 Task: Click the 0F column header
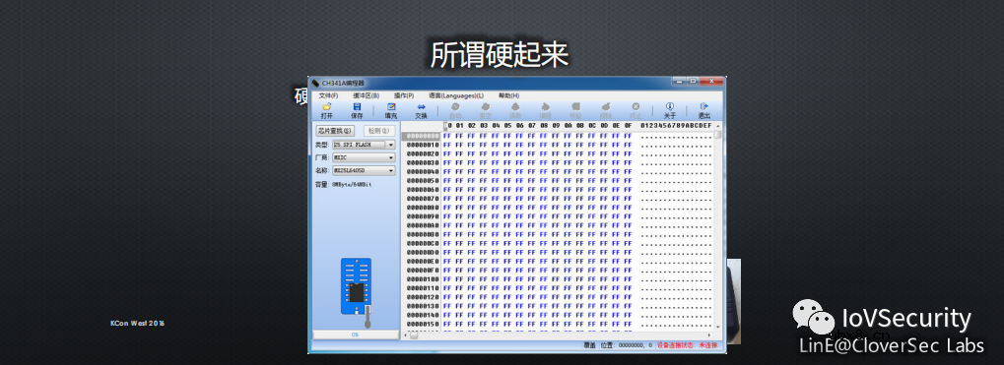pos(629,126)
